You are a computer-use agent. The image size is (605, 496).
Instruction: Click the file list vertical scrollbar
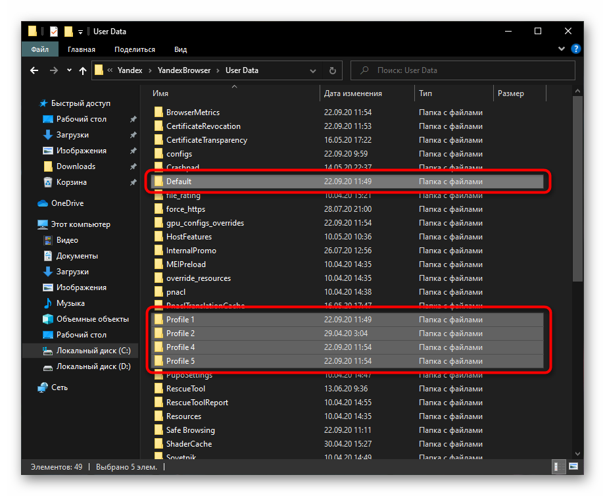[x=578, y=197]
